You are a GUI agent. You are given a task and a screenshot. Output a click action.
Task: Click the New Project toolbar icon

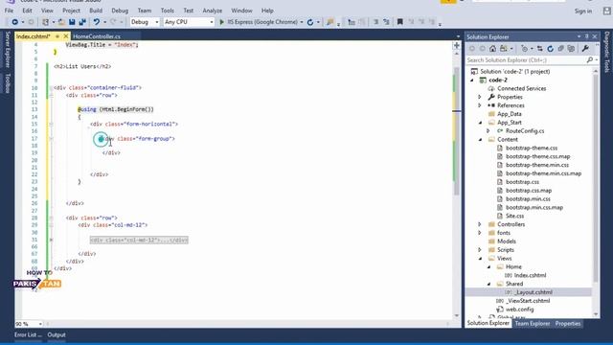click(x=45, y=22)
